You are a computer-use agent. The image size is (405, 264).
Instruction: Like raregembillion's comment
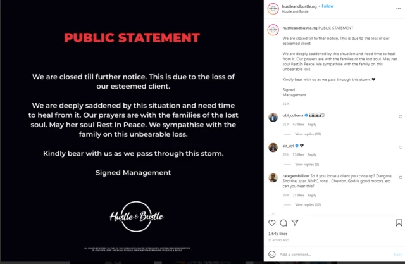[x=400, y=177]
